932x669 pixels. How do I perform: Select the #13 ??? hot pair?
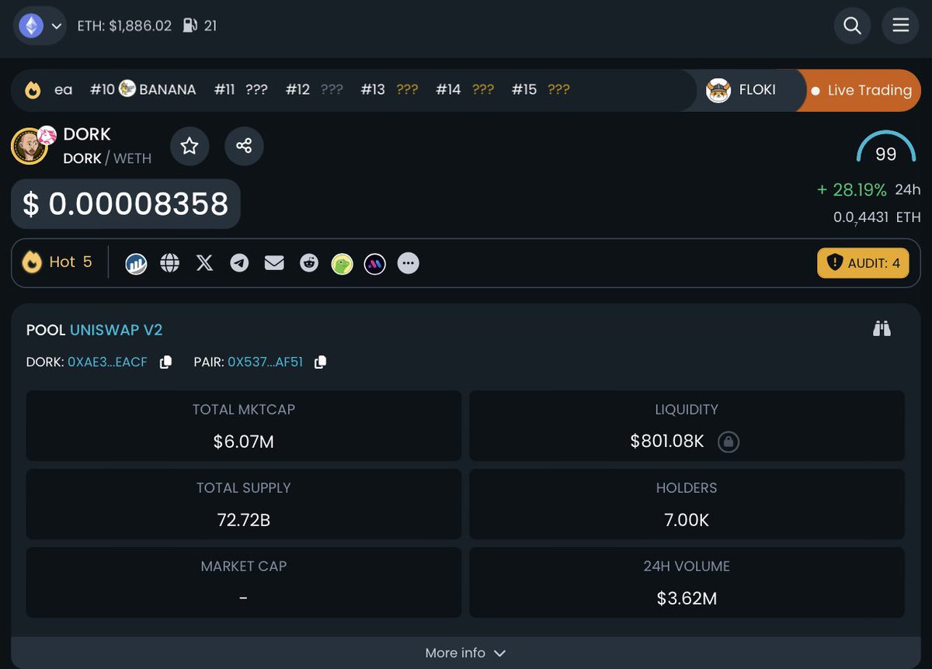(x=389, y=89)
